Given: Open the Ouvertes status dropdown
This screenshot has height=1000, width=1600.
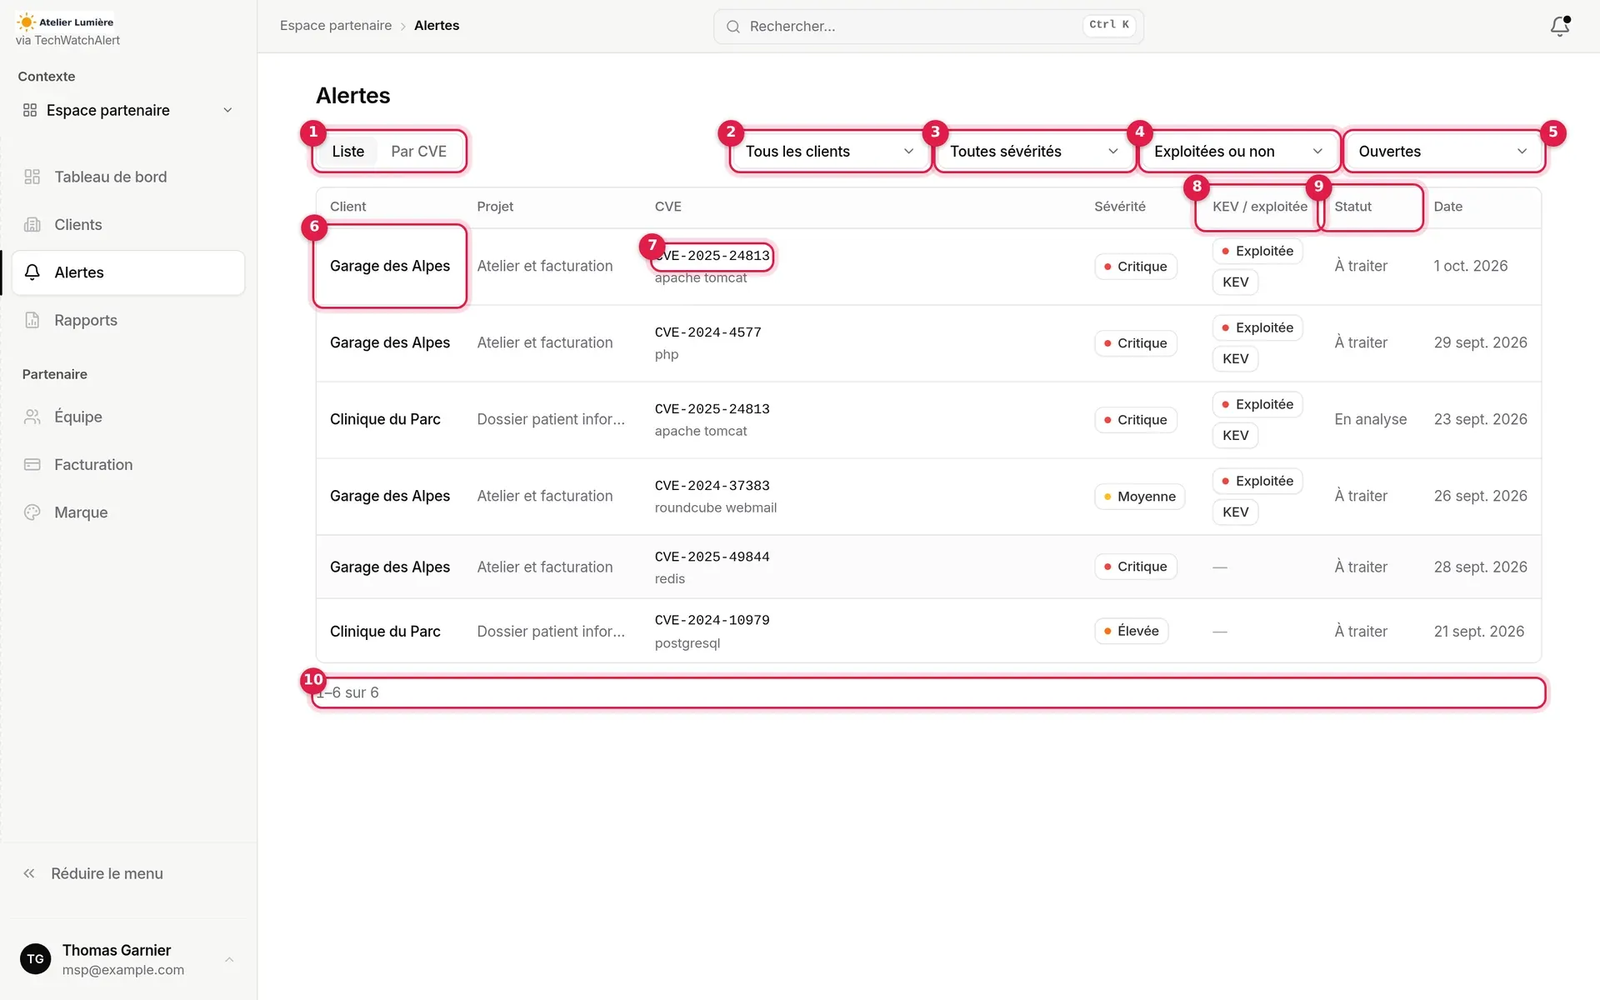Looking at the screenshot, I should pyautogui.click(x=1443, y=151).
